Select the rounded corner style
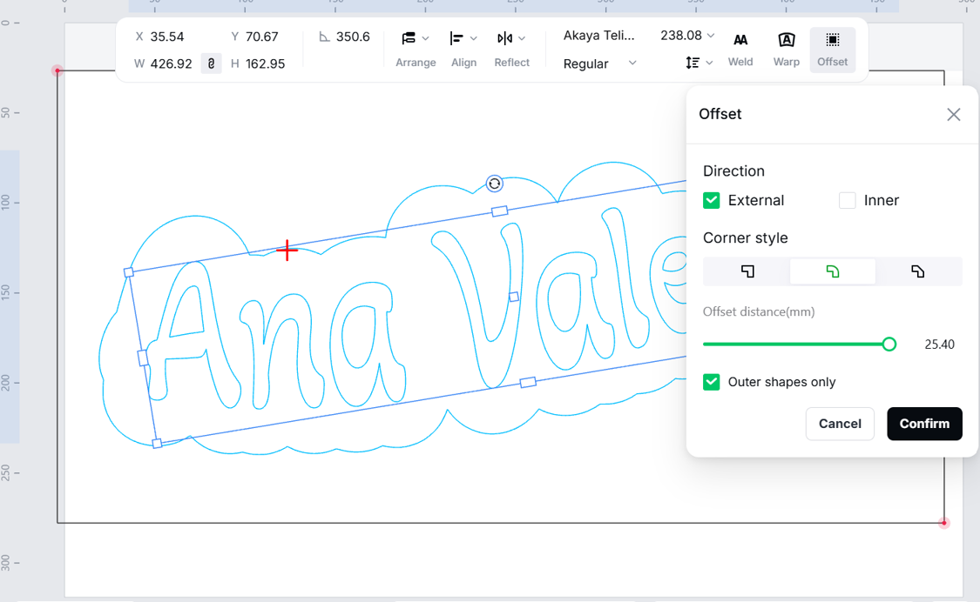980x602 pixels. (833, 271)
